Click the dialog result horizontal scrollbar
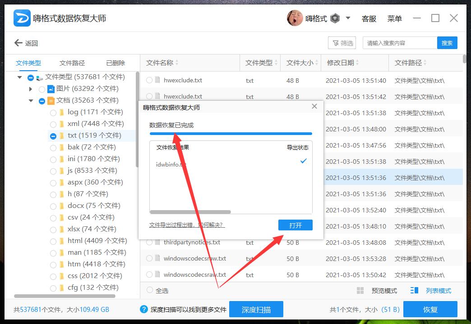Image resolution: width=471 pixels, height=324 pixels. coord(190,212)
